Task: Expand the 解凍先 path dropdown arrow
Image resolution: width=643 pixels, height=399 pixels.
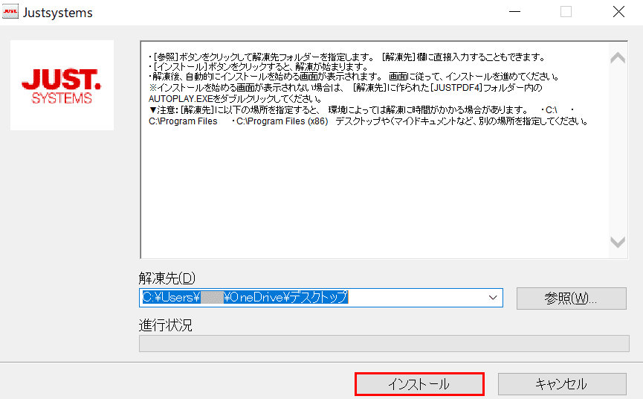Action: pos(493,298)
